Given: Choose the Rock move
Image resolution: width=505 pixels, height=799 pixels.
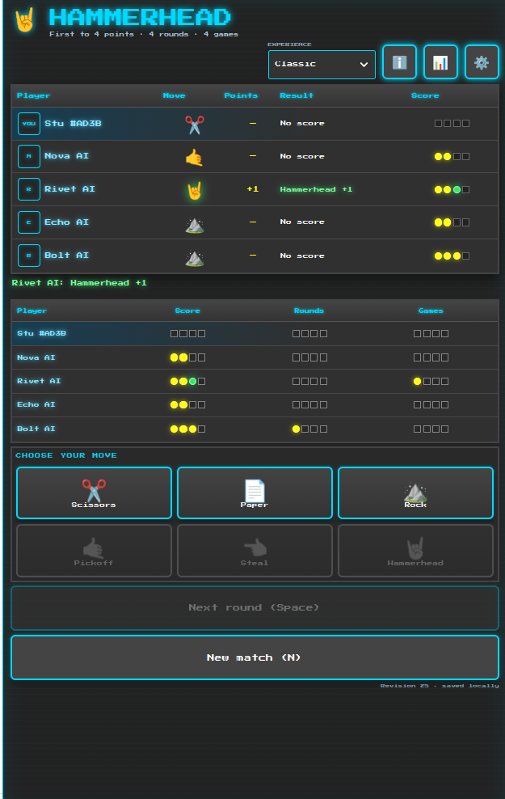Looking at the screenshot, I should (x=415, y=493).
